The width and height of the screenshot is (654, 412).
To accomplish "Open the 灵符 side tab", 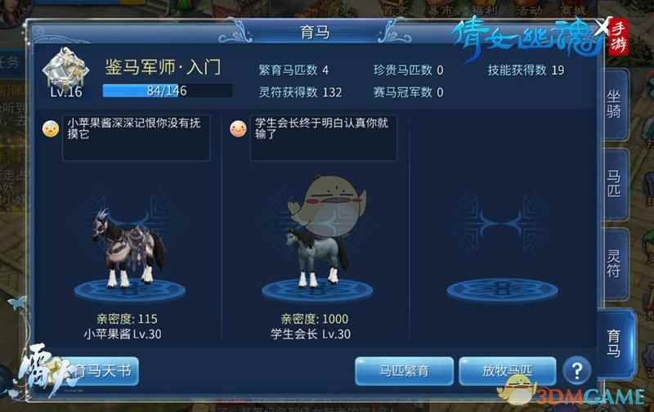I will coord(614,263).
